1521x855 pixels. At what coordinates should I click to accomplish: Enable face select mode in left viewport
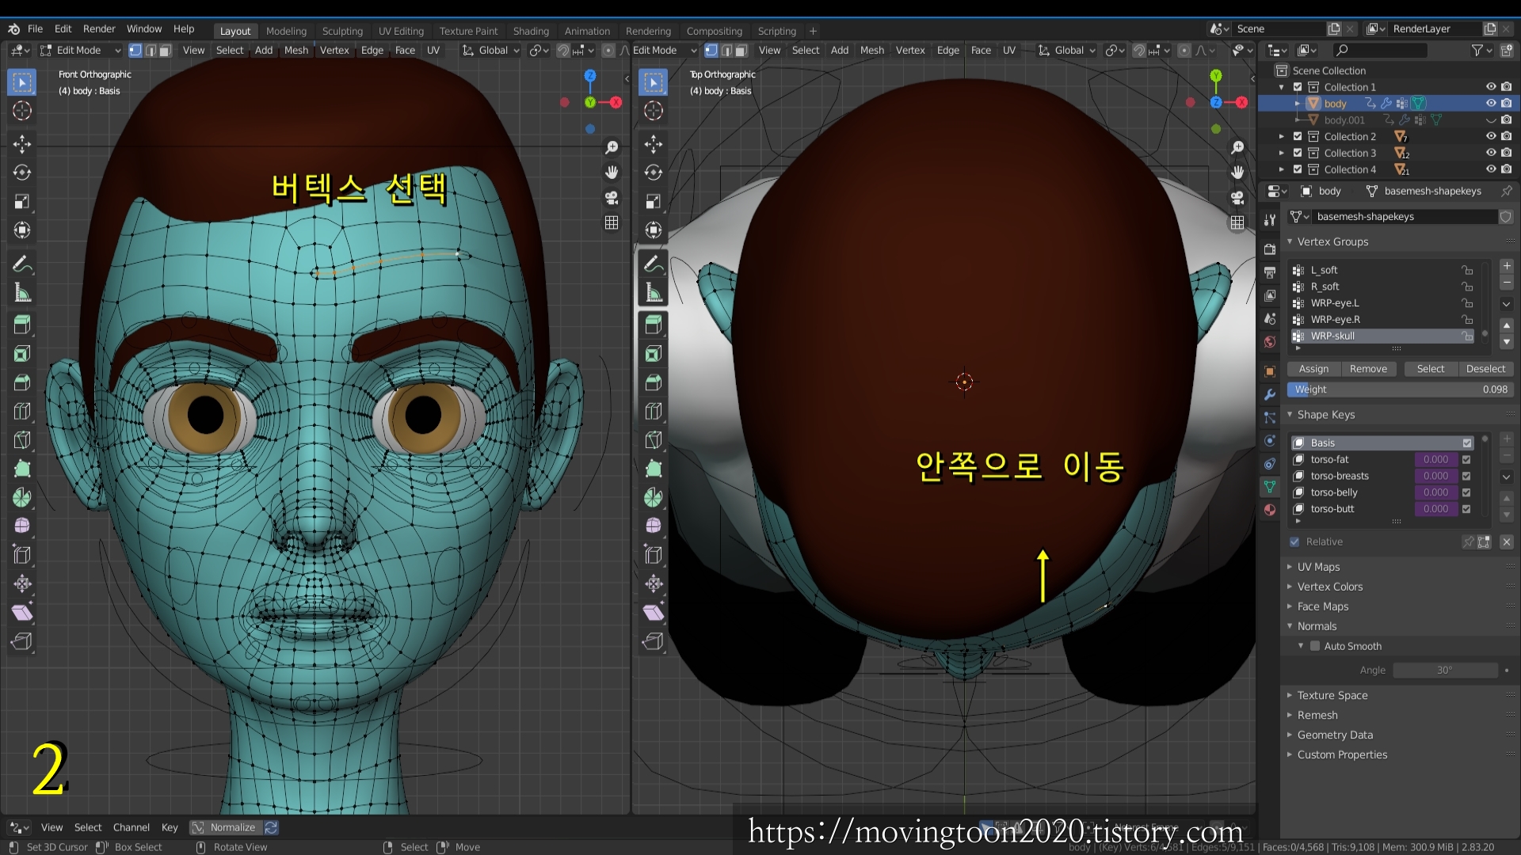pyautogui.click(x=165, y=51)
